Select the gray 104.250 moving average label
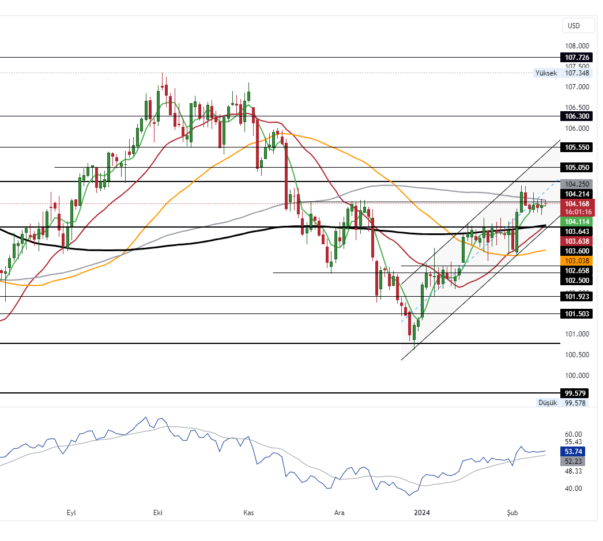The height and width of the screenshot is (541, 603). [576, 184]
